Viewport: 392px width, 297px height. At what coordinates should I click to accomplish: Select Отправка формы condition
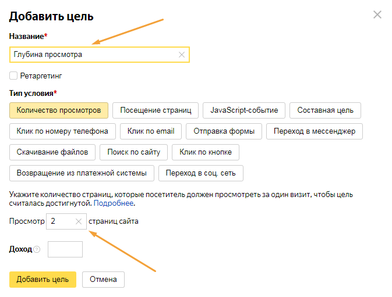pos(224,131)
